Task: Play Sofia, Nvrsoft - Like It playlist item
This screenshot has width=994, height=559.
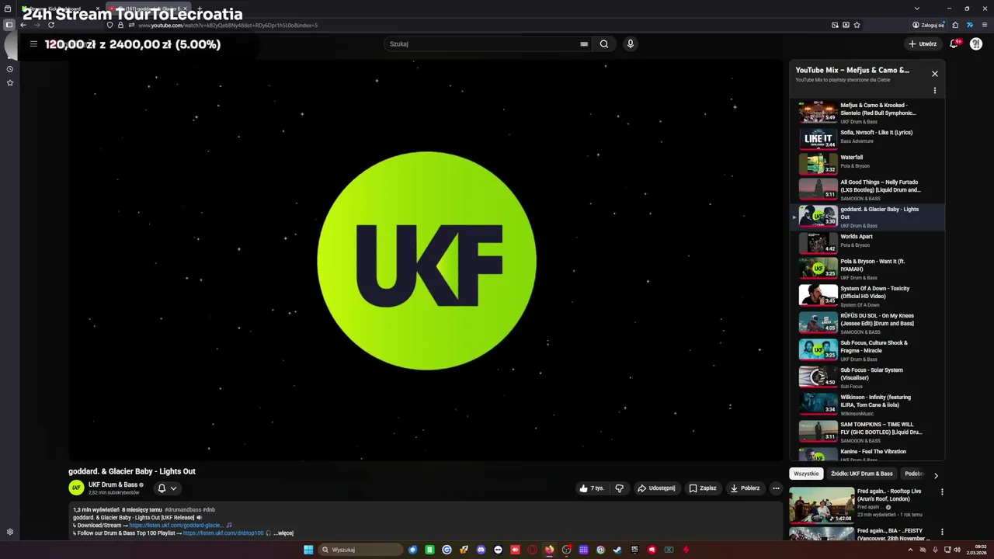Action: coord(868,138)
